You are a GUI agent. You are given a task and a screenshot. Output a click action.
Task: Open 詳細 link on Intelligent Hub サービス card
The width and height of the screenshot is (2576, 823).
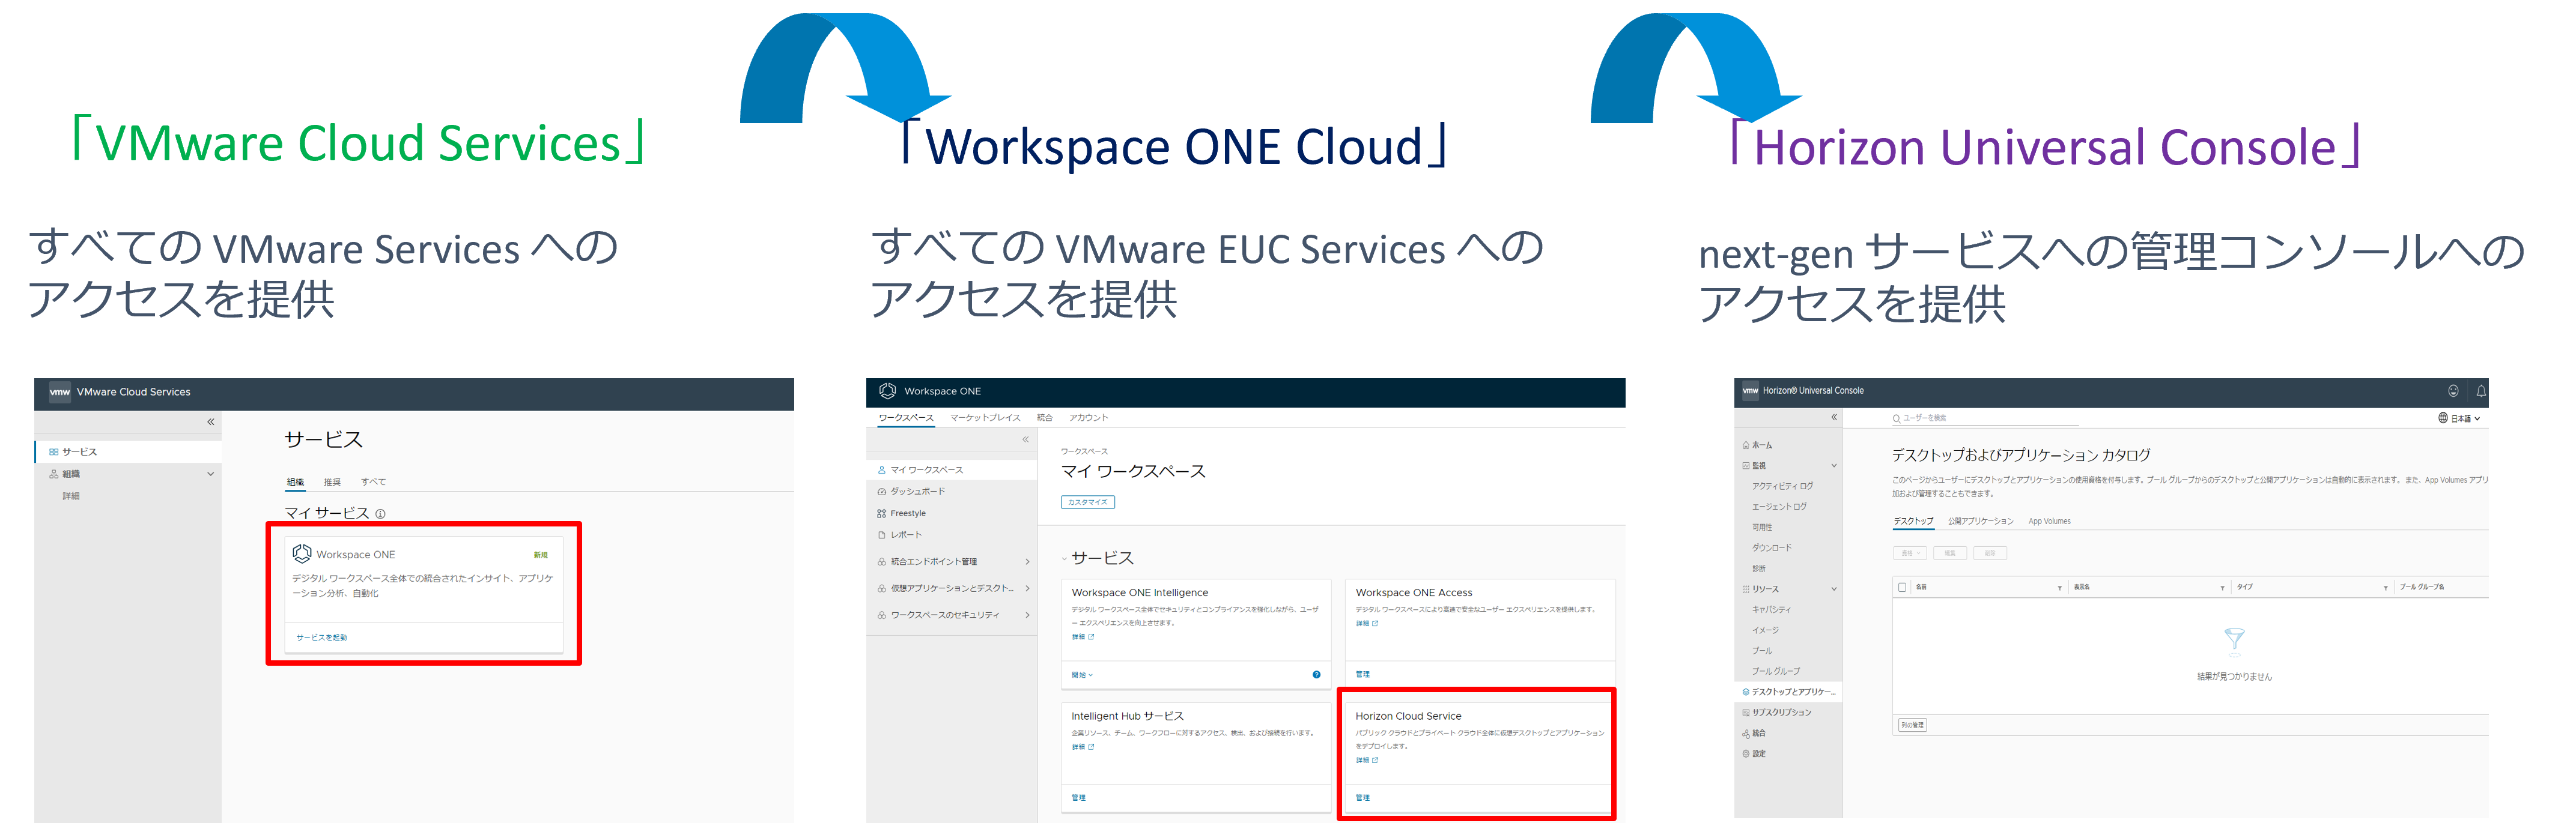pyautogui.click(x=1083, y=747)
